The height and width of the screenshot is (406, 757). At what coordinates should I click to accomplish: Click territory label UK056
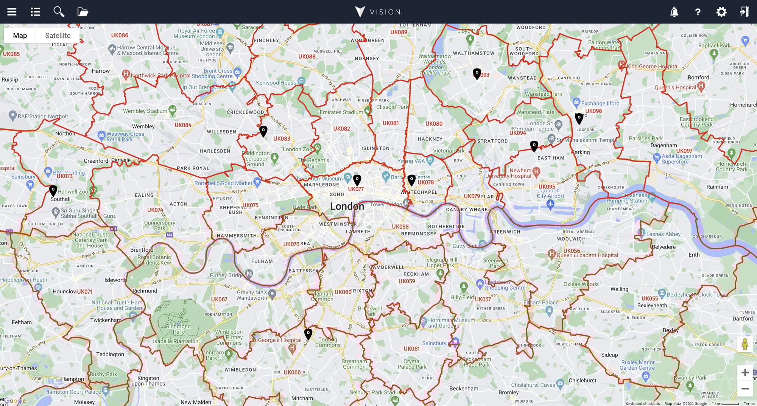[x=572, y=251]
